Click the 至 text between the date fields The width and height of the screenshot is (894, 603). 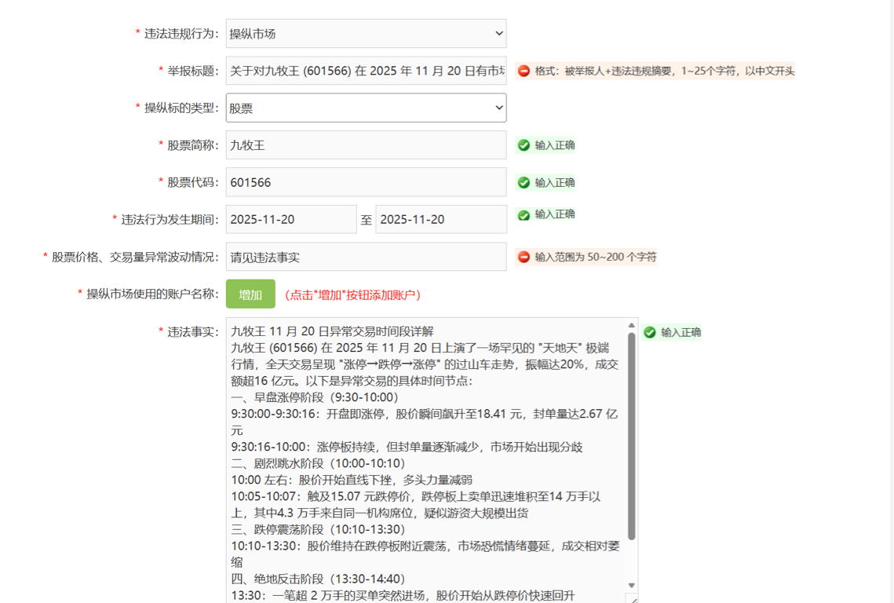point(366,220)
